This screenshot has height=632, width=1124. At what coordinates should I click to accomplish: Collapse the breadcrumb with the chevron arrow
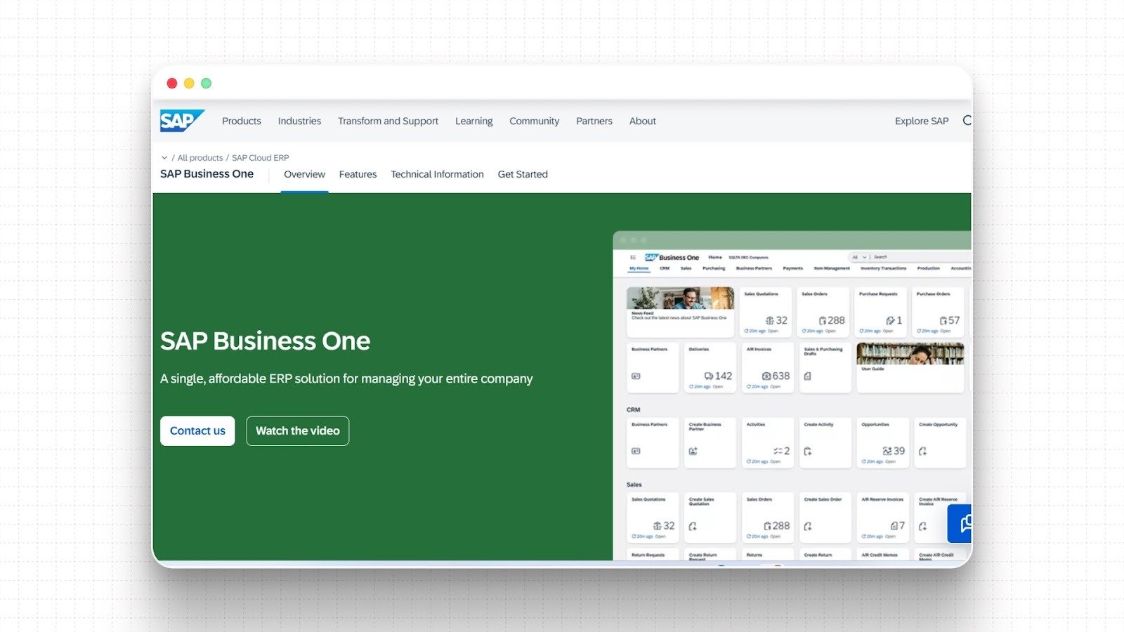(x=164, y=157)
